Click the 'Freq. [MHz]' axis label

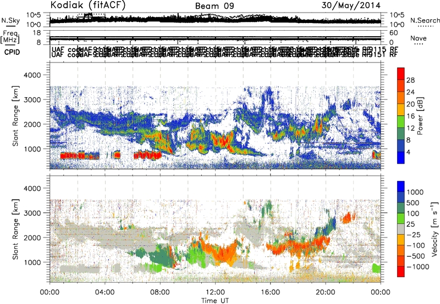pos(10,37)
